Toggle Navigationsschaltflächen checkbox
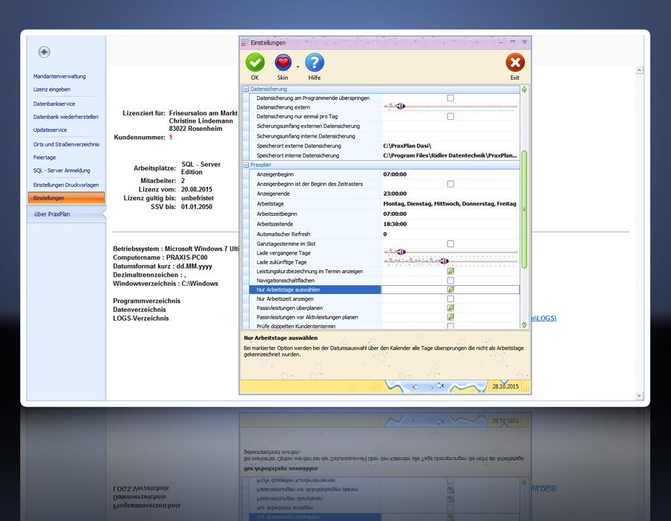The width and height of the screenshot is (671, 521). point(450,281)
